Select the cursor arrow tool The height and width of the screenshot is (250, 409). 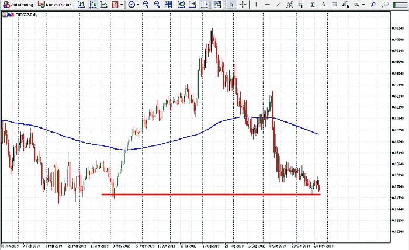click(232, 5)
